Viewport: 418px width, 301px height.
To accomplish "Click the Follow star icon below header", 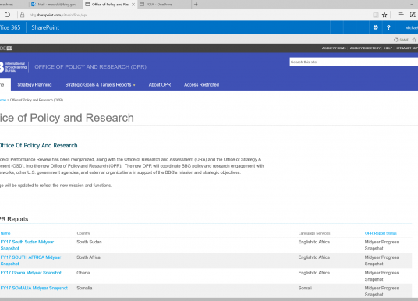I will [414, 40].
